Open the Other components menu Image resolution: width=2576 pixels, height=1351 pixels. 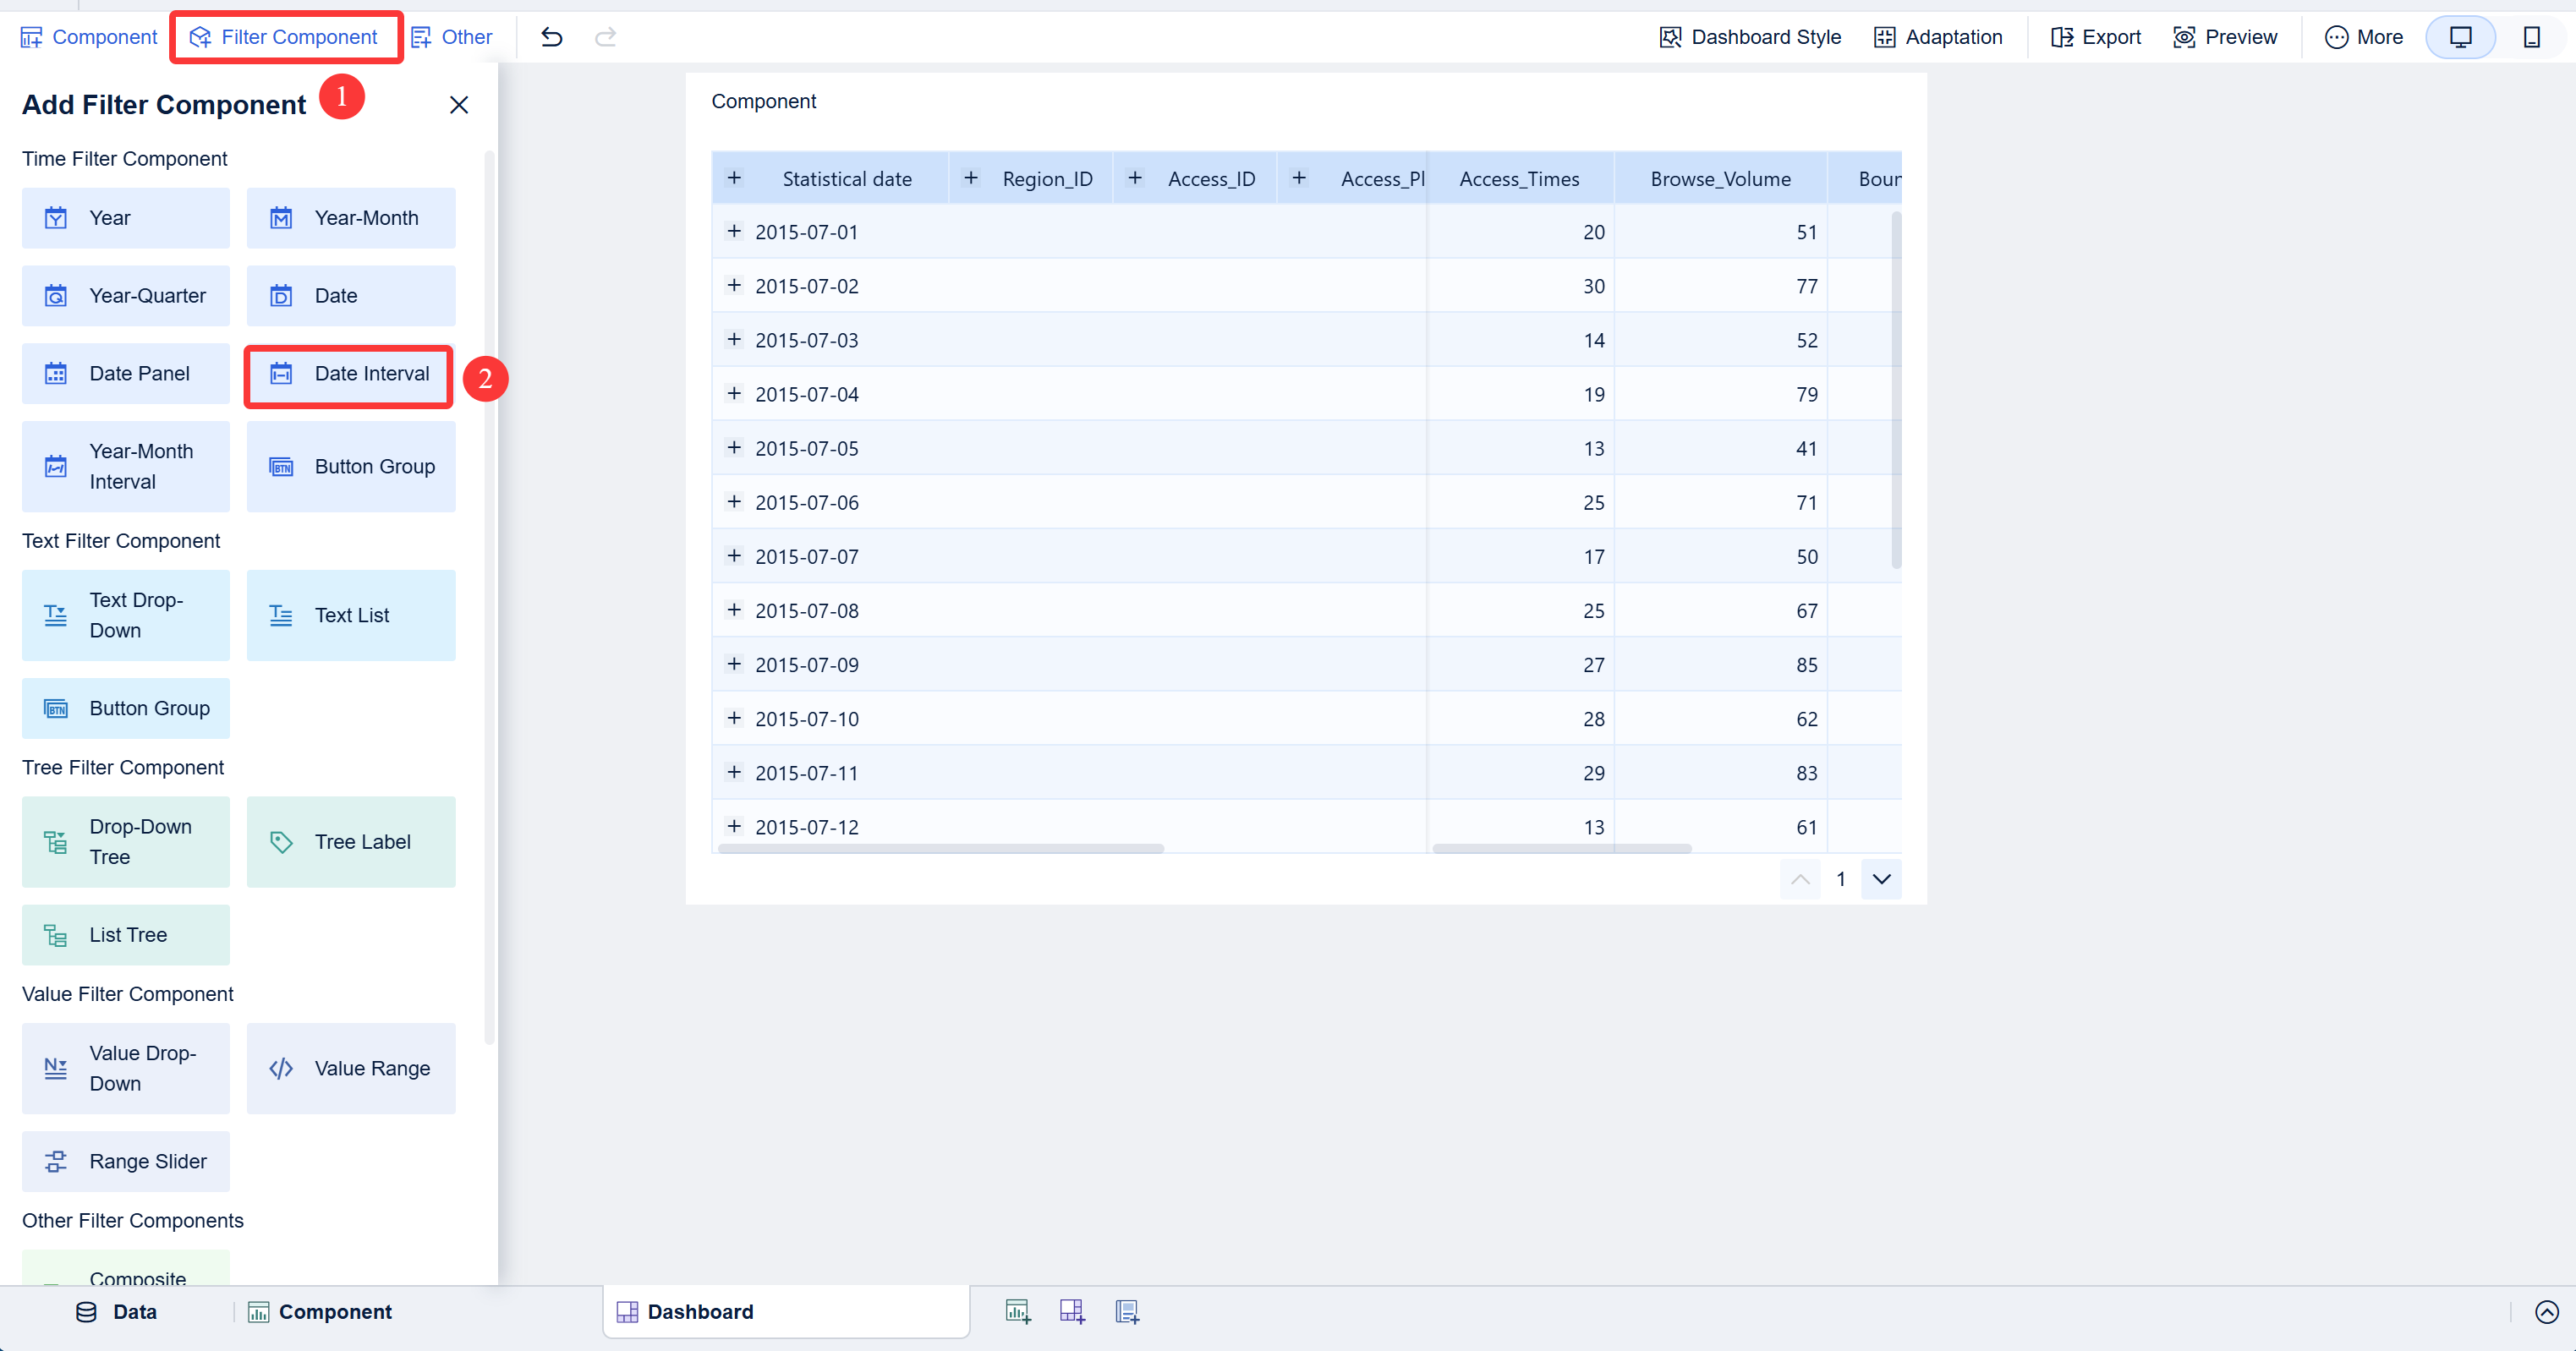451,37
